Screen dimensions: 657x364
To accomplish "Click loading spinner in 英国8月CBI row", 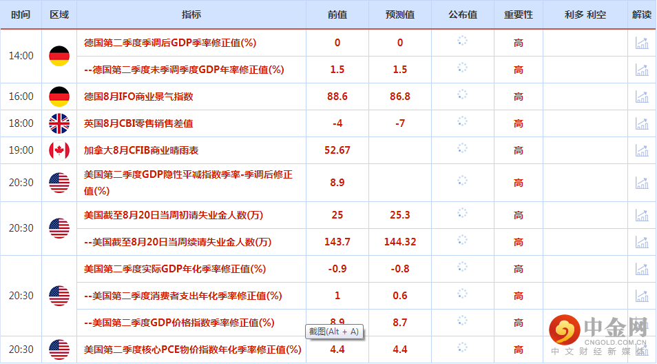I will point(462,121).
